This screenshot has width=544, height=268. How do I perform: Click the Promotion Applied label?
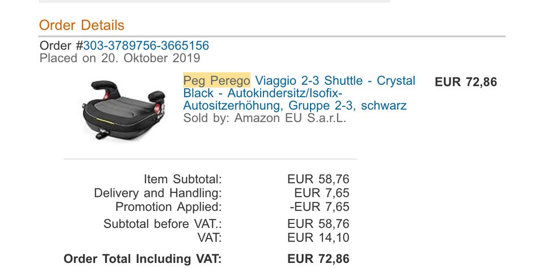[168, 207]
